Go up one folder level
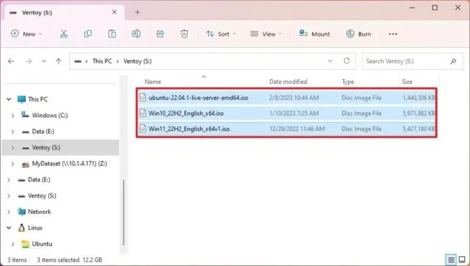This screenshot has width=470, height=266. pyautogui.click(x=58, y=62)
